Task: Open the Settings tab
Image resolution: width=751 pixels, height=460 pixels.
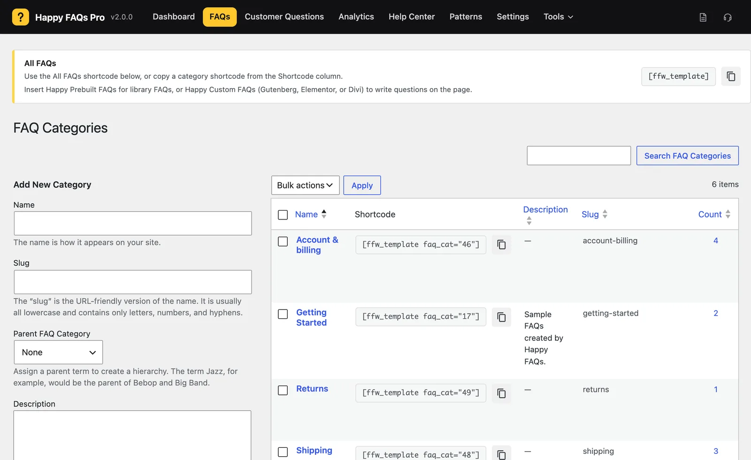Action: 513,17
